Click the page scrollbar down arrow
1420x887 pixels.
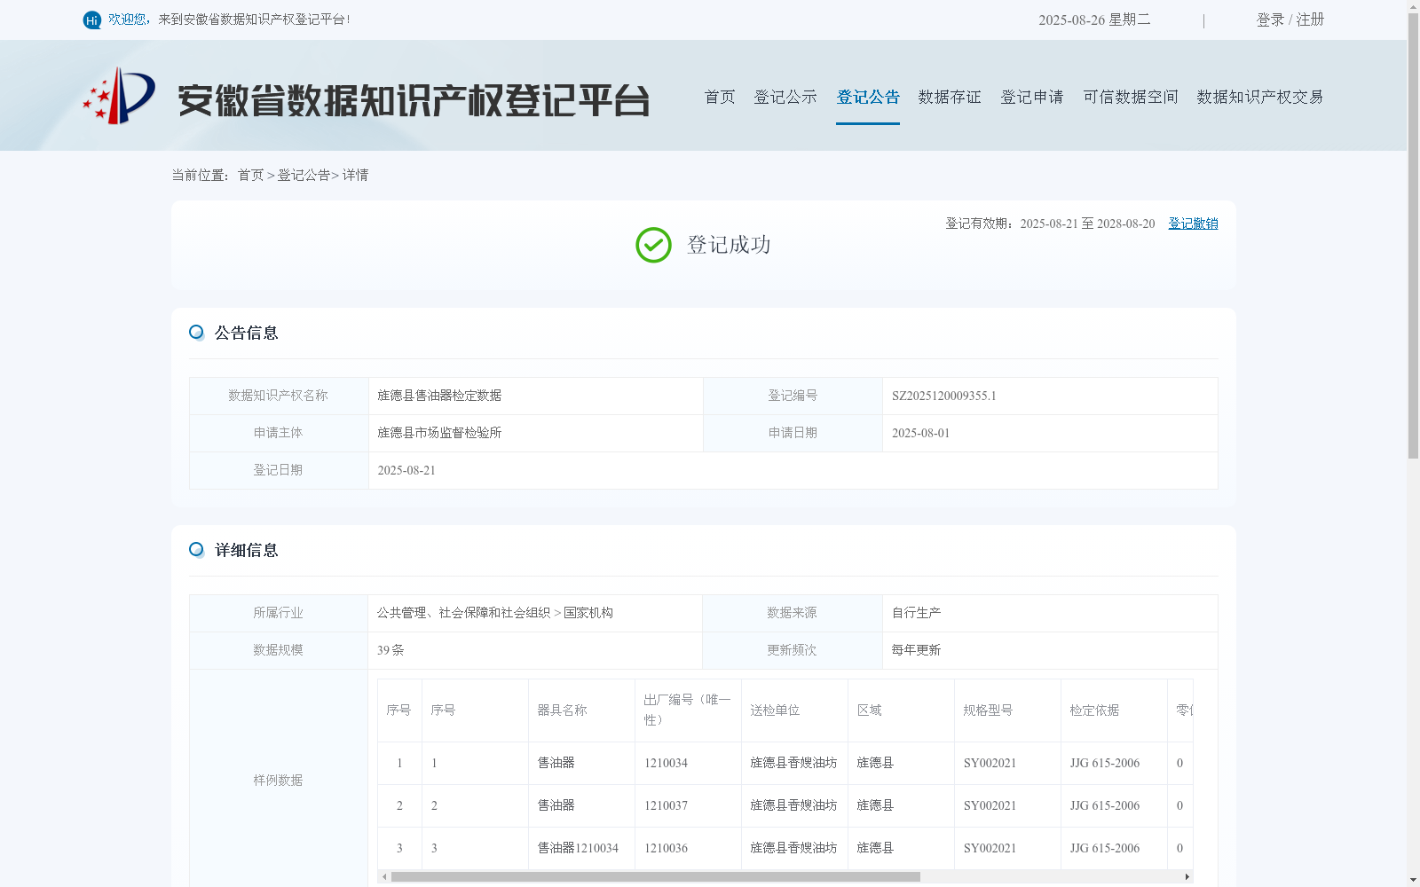[x=1413, y=881]
